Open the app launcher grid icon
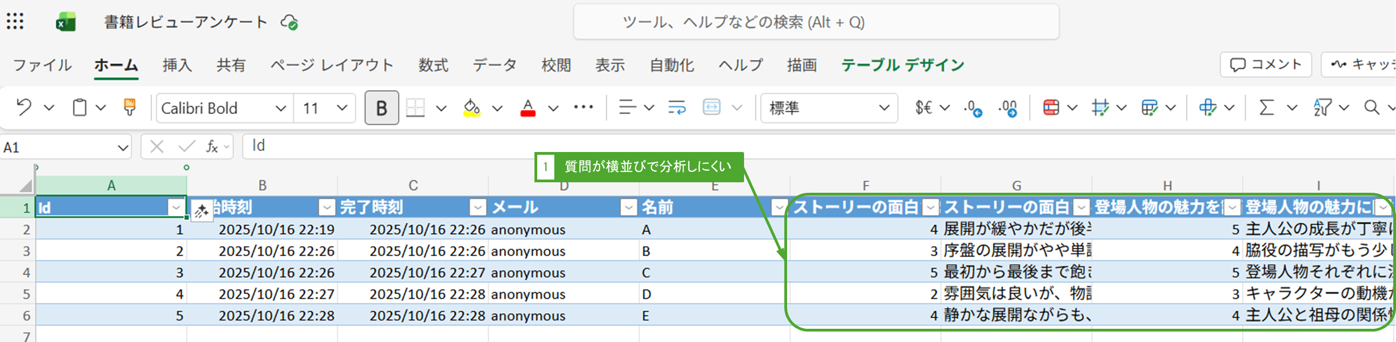This screenshot has width=1396, height=342. click(15, 21)
